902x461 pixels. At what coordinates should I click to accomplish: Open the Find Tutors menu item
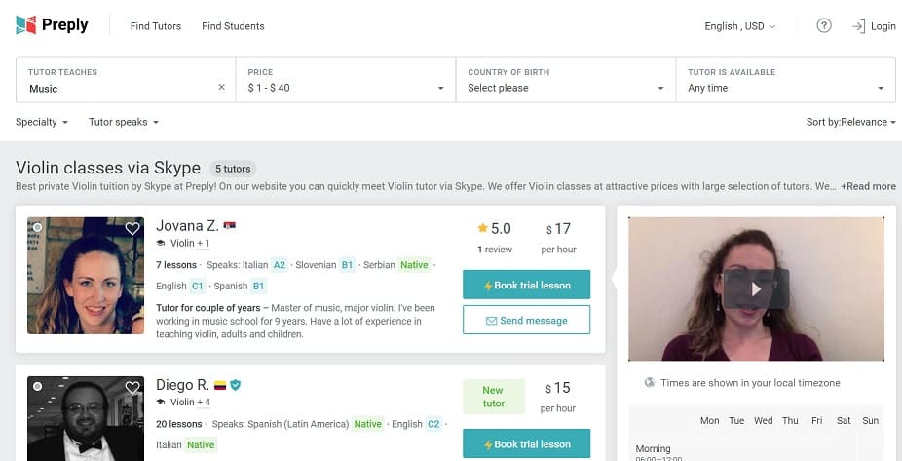(x=156, y=26)
